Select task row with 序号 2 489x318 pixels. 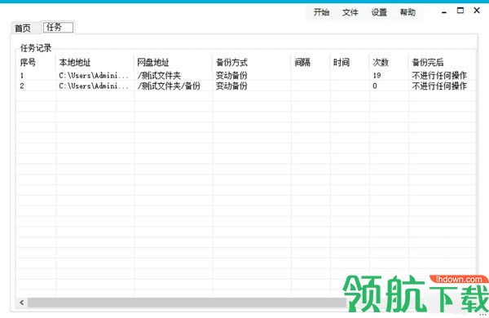click(x=246, y=86)
